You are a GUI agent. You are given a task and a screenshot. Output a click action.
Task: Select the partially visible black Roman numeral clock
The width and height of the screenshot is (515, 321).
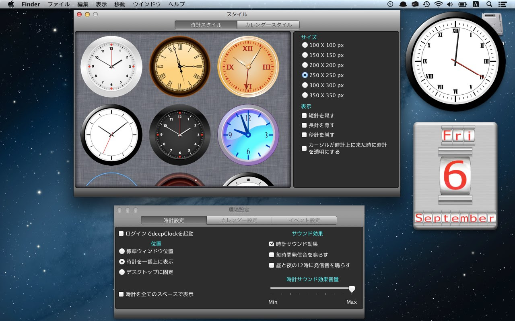click(x=248, y=180)
